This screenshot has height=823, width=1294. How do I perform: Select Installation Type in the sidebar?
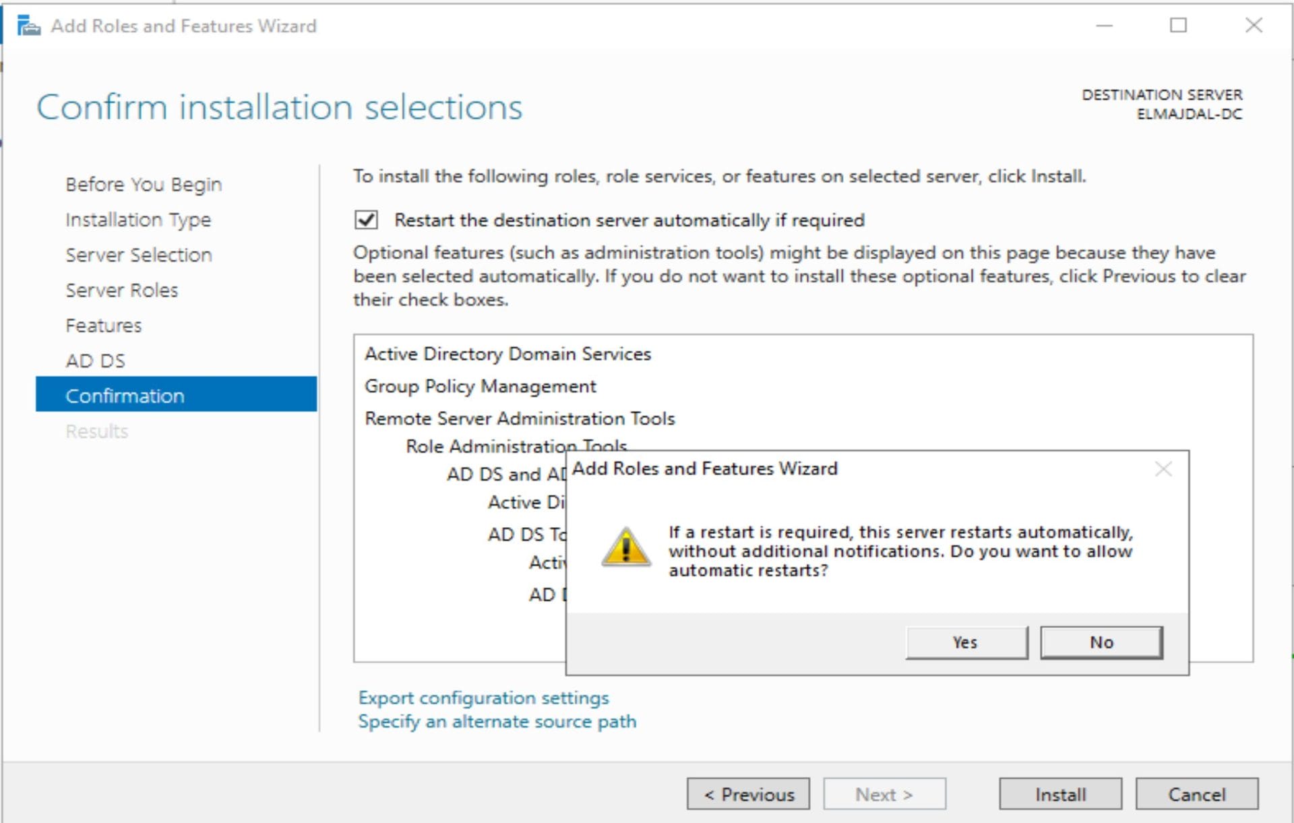137,219
